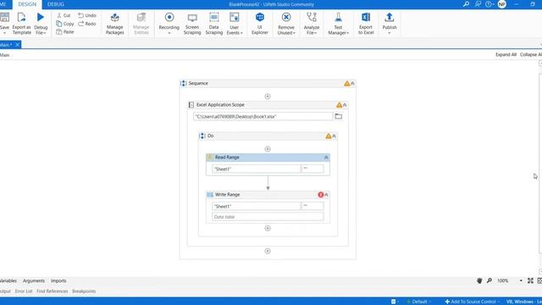
Task: Select the Read Range activity header
Action: coord(268,158)
